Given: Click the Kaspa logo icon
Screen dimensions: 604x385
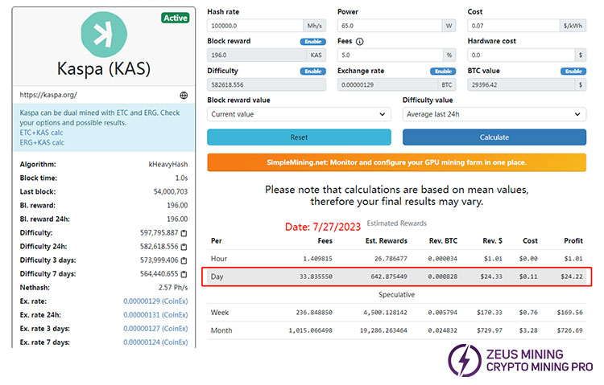Looking at the screenshot, I should (x=103, y=35).
